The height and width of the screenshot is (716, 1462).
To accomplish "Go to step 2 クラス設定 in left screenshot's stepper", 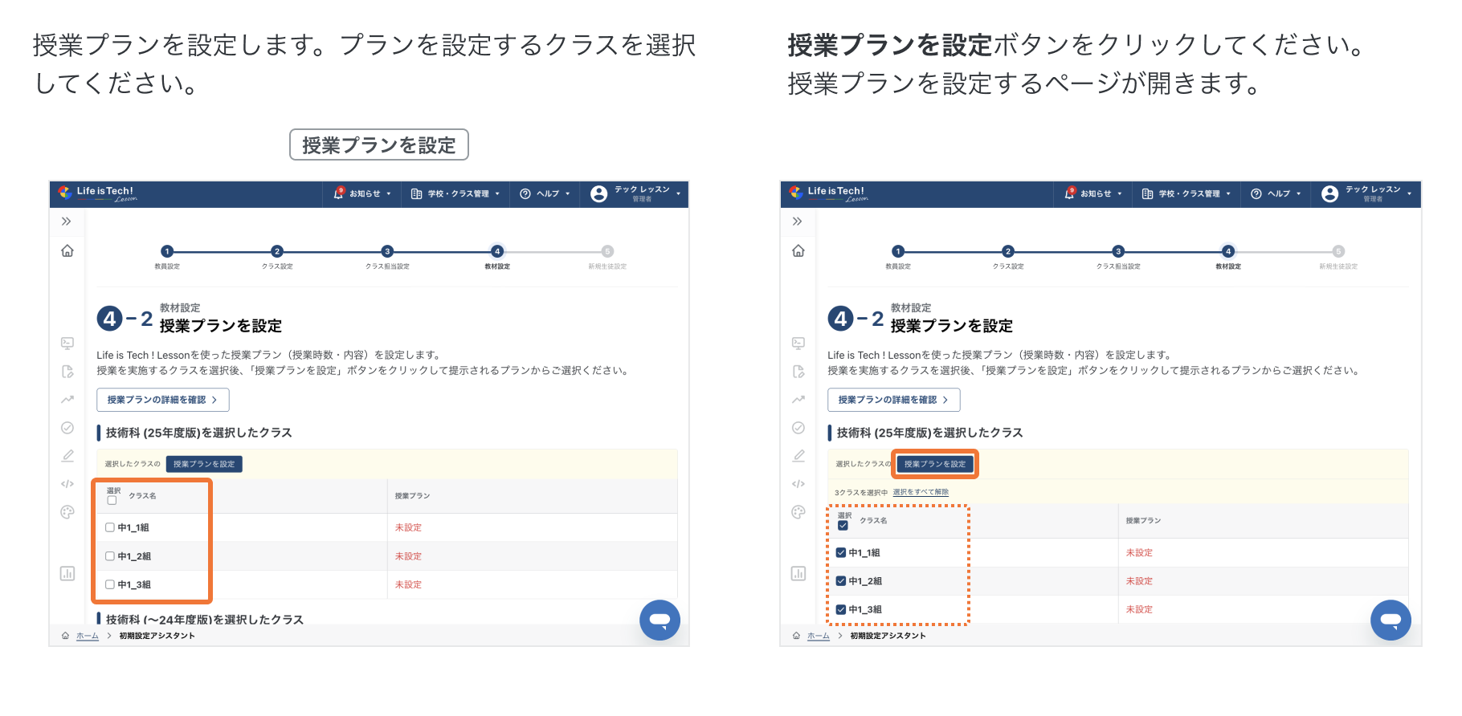I will pos(277,251).
